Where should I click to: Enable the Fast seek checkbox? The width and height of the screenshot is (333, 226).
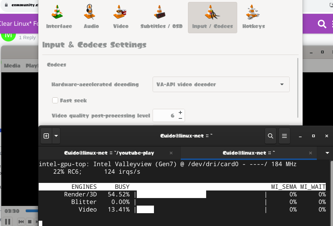(55, 100)
